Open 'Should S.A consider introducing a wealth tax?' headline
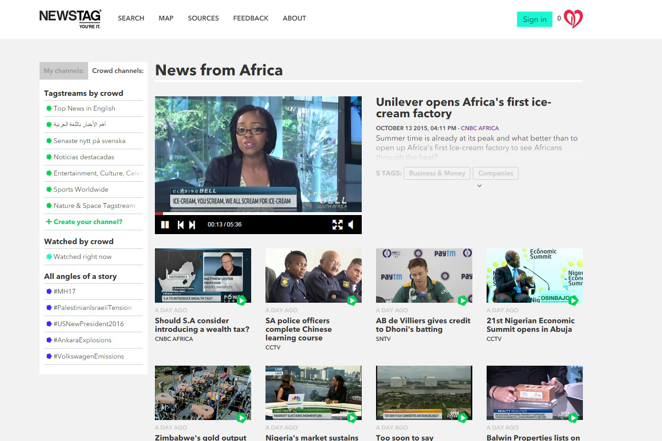This screenshot has height=441, width=662. point(202,325)
